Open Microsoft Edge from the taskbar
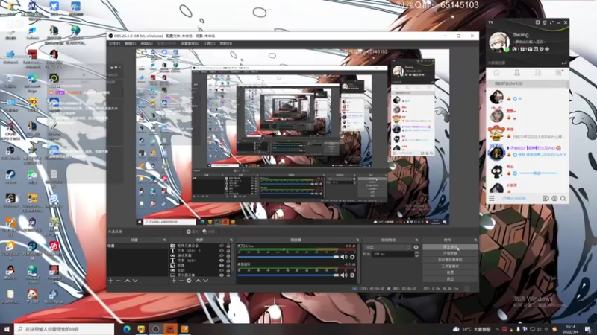597x335 pixels. [x=127, y=329]
